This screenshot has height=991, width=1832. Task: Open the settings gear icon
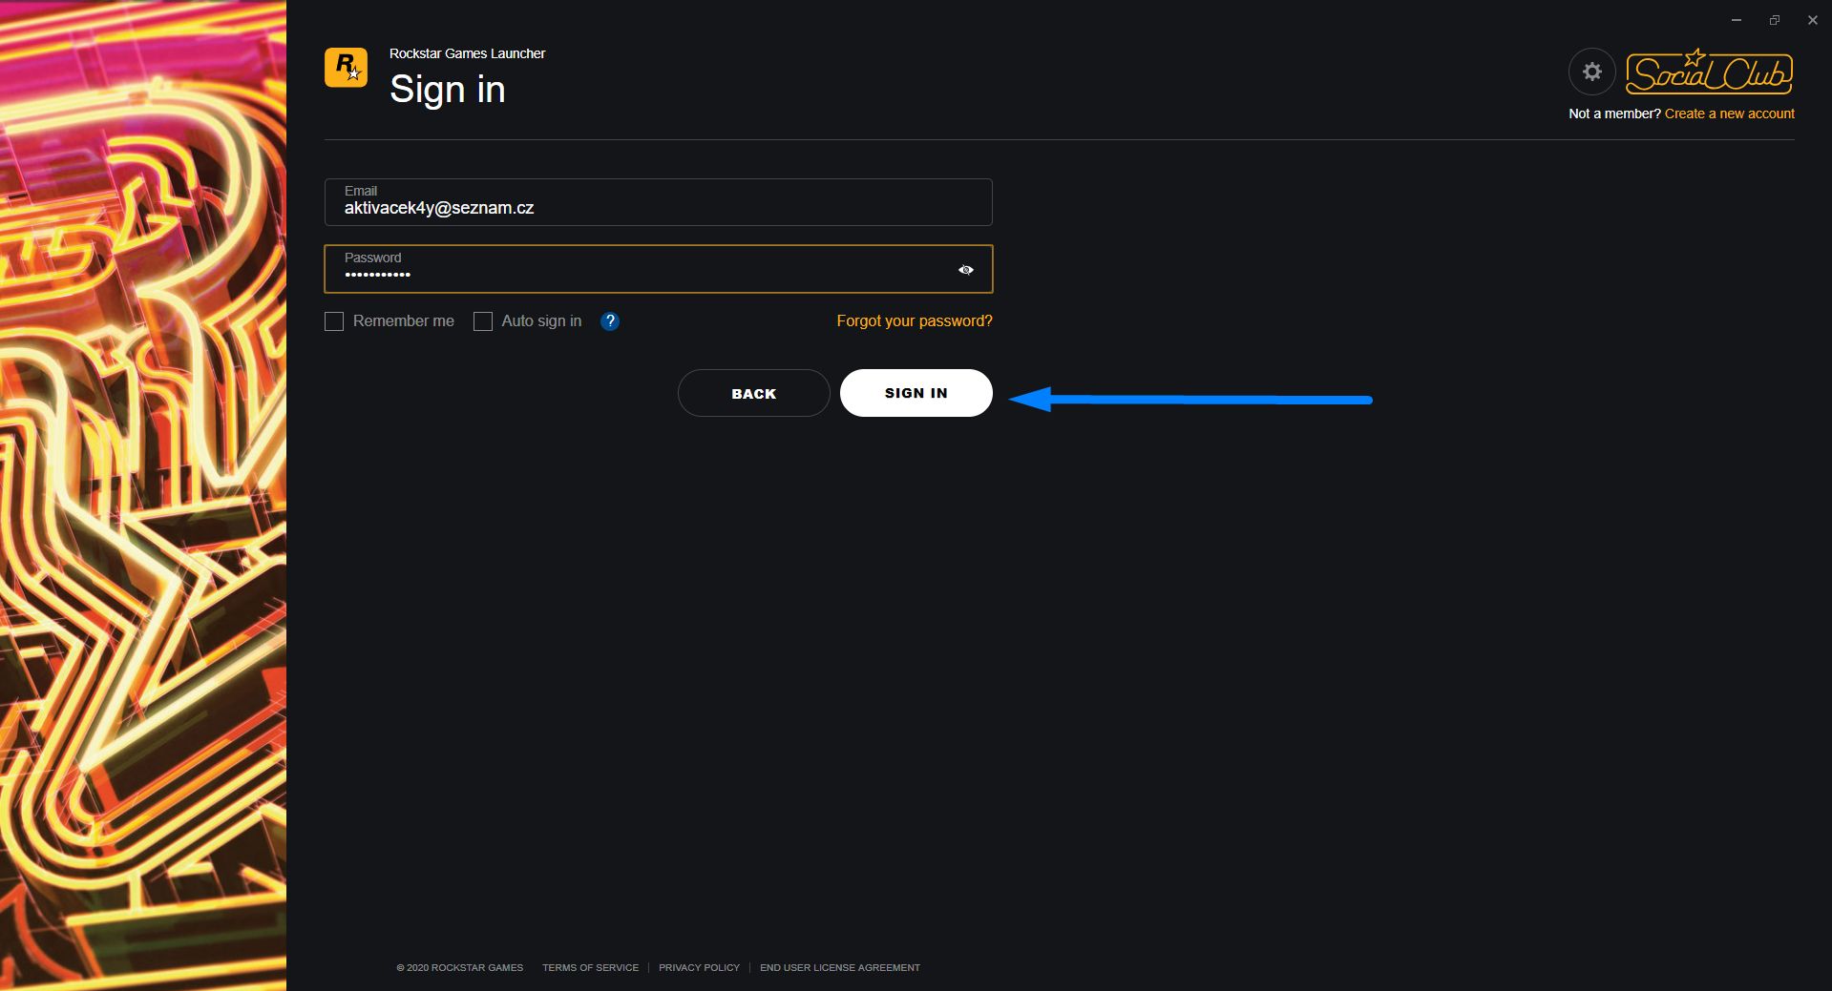point(1591,72)
